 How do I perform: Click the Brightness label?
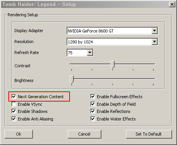click(24, 80)
